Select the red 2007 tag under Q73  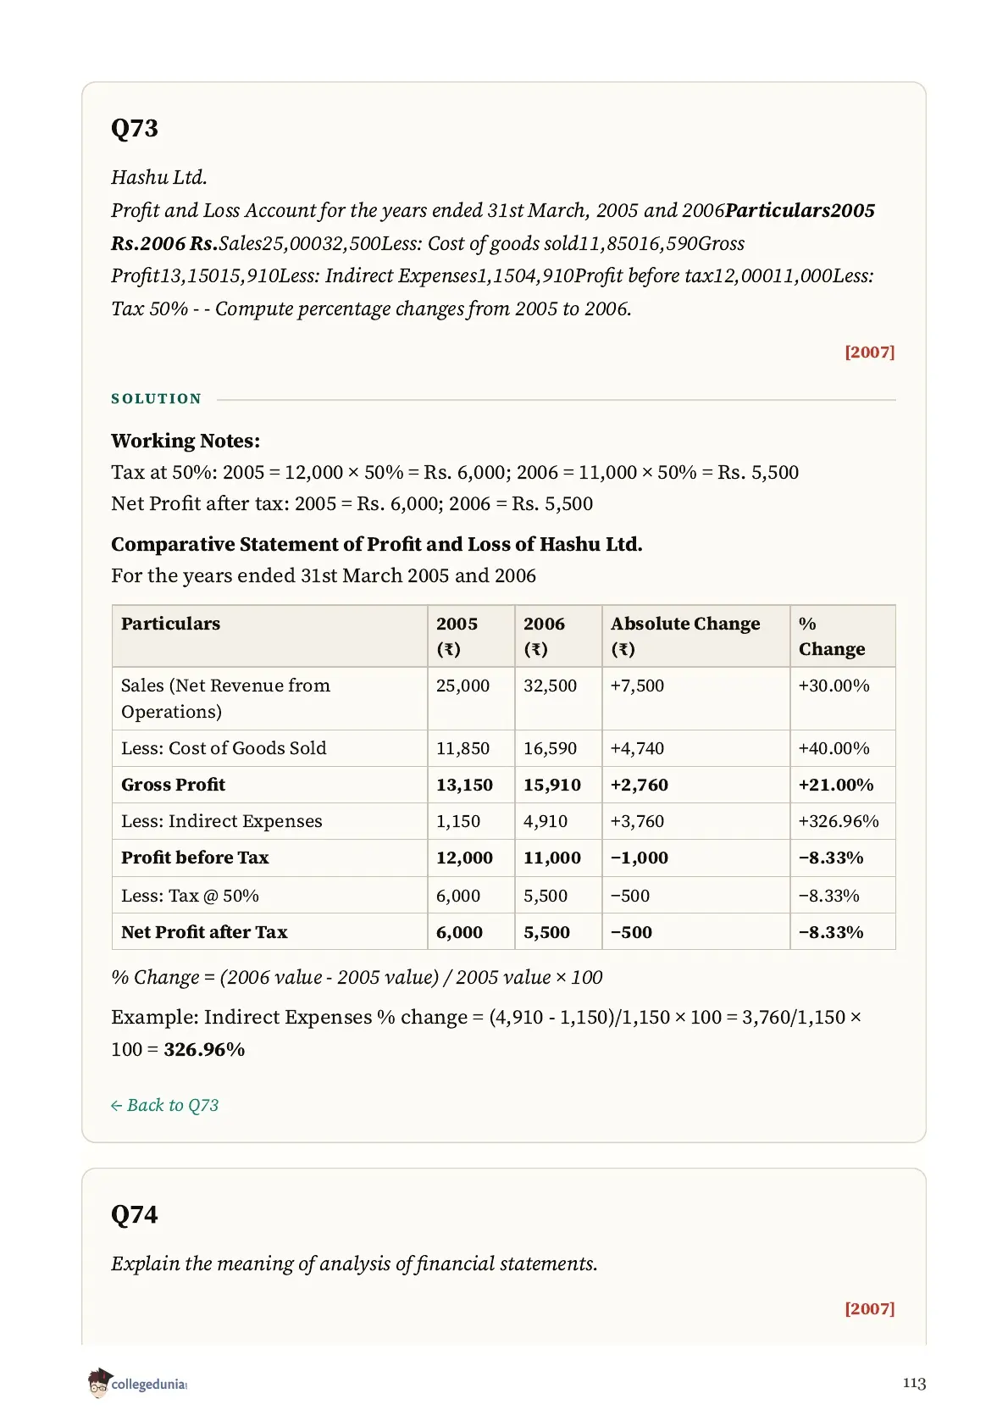coord(869,352)
